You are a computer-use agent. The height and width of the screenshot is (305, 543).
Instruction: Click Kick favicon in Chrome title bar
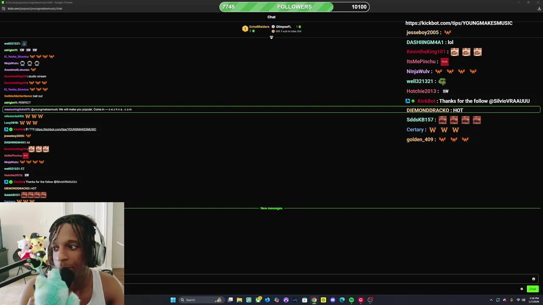click(3, 3)
